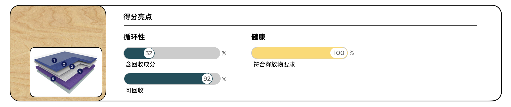Tap layer marker 5 on the flooring diagram
Viewport: 511px width, 107px height.
(x=53, y=79)
